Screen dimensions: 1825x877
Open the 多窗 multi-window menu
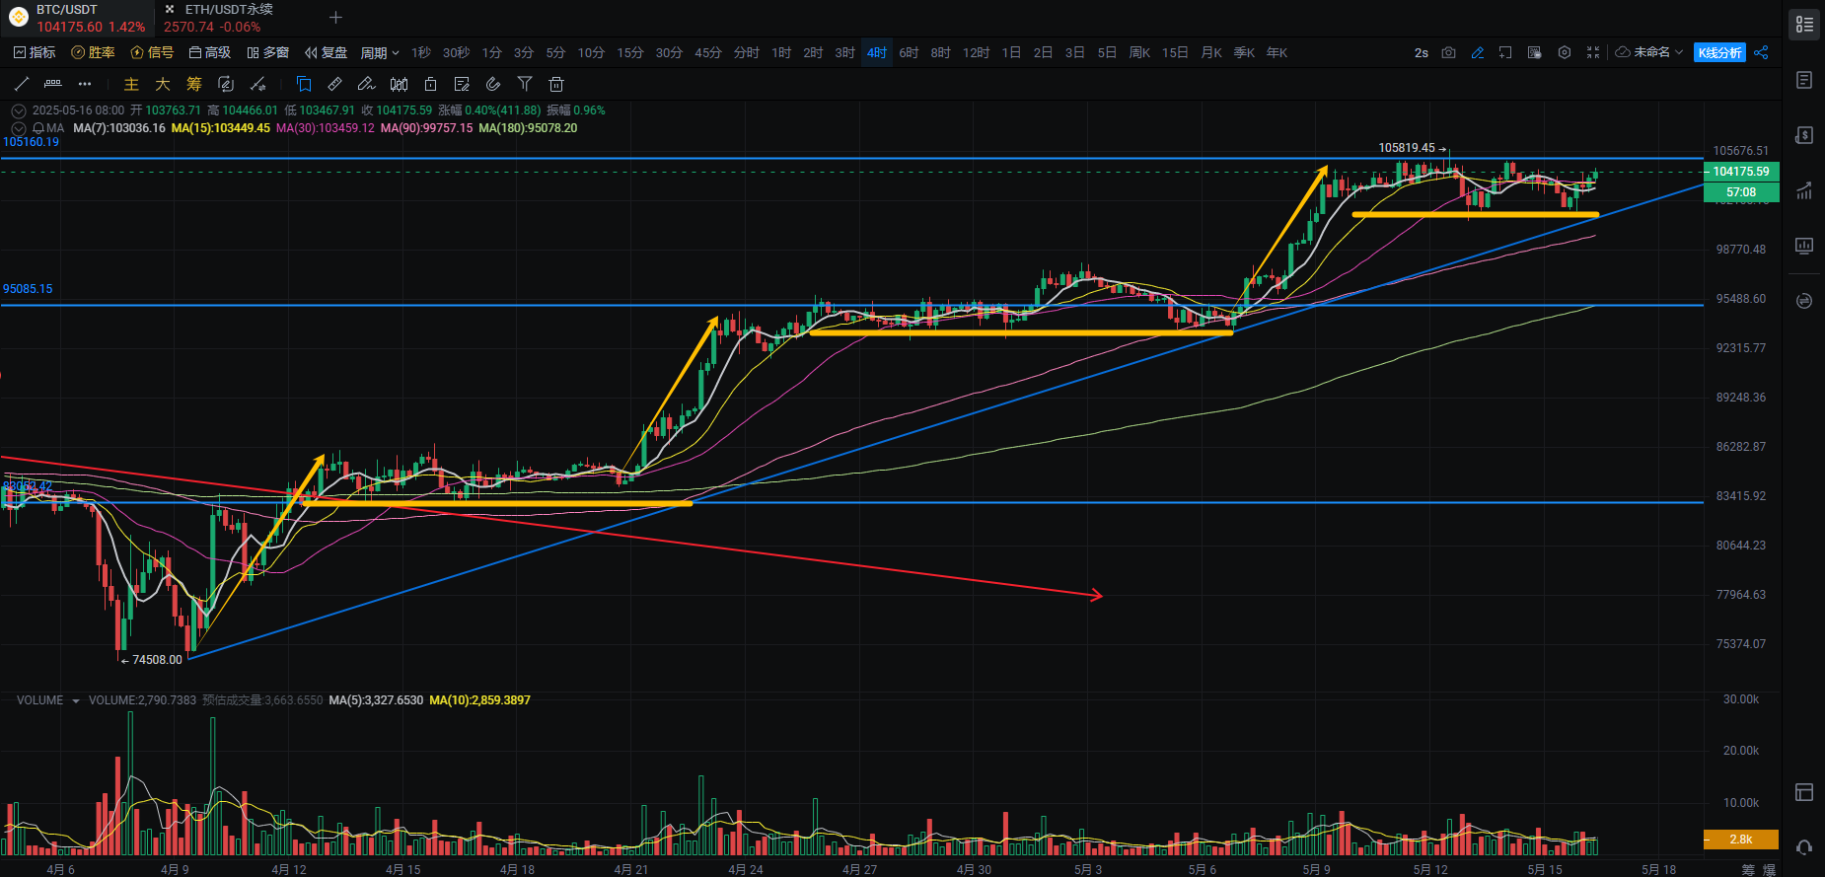[267, 52]
